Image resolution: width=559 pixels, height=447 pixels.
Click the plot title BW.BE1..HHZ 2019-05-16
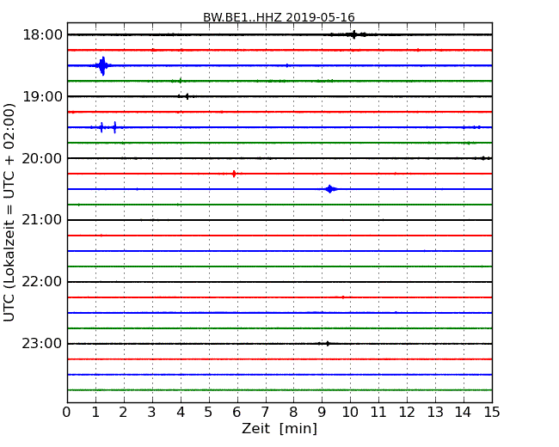click(x=279, y=17)
